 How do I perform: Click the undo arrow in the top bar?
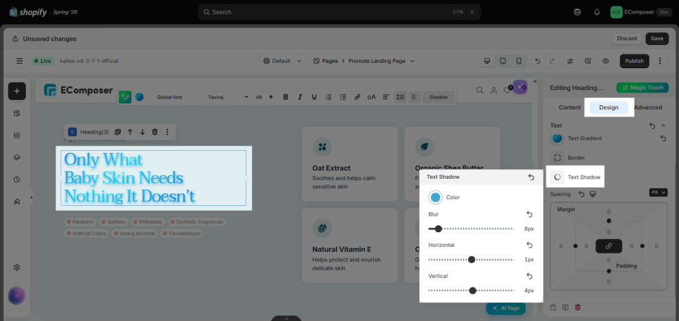point(537,61)
